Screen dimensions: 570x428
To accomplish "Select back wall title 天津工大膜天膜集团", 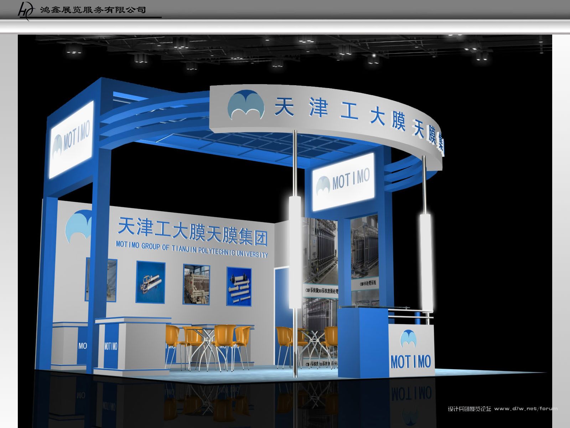I will tap(192, 231).
